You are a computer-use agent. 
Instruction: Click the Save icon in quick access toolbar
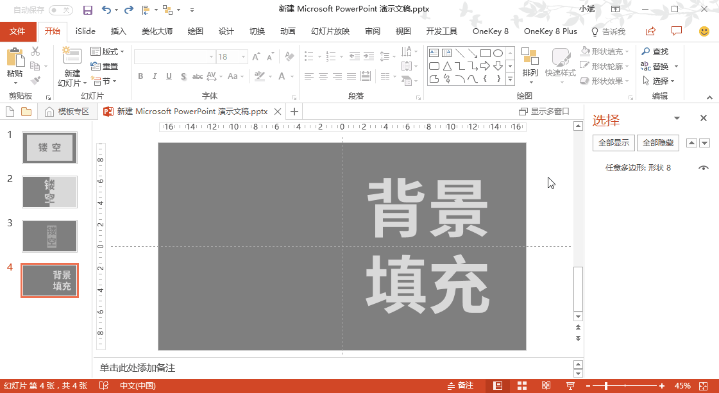(x=88, y=10)
